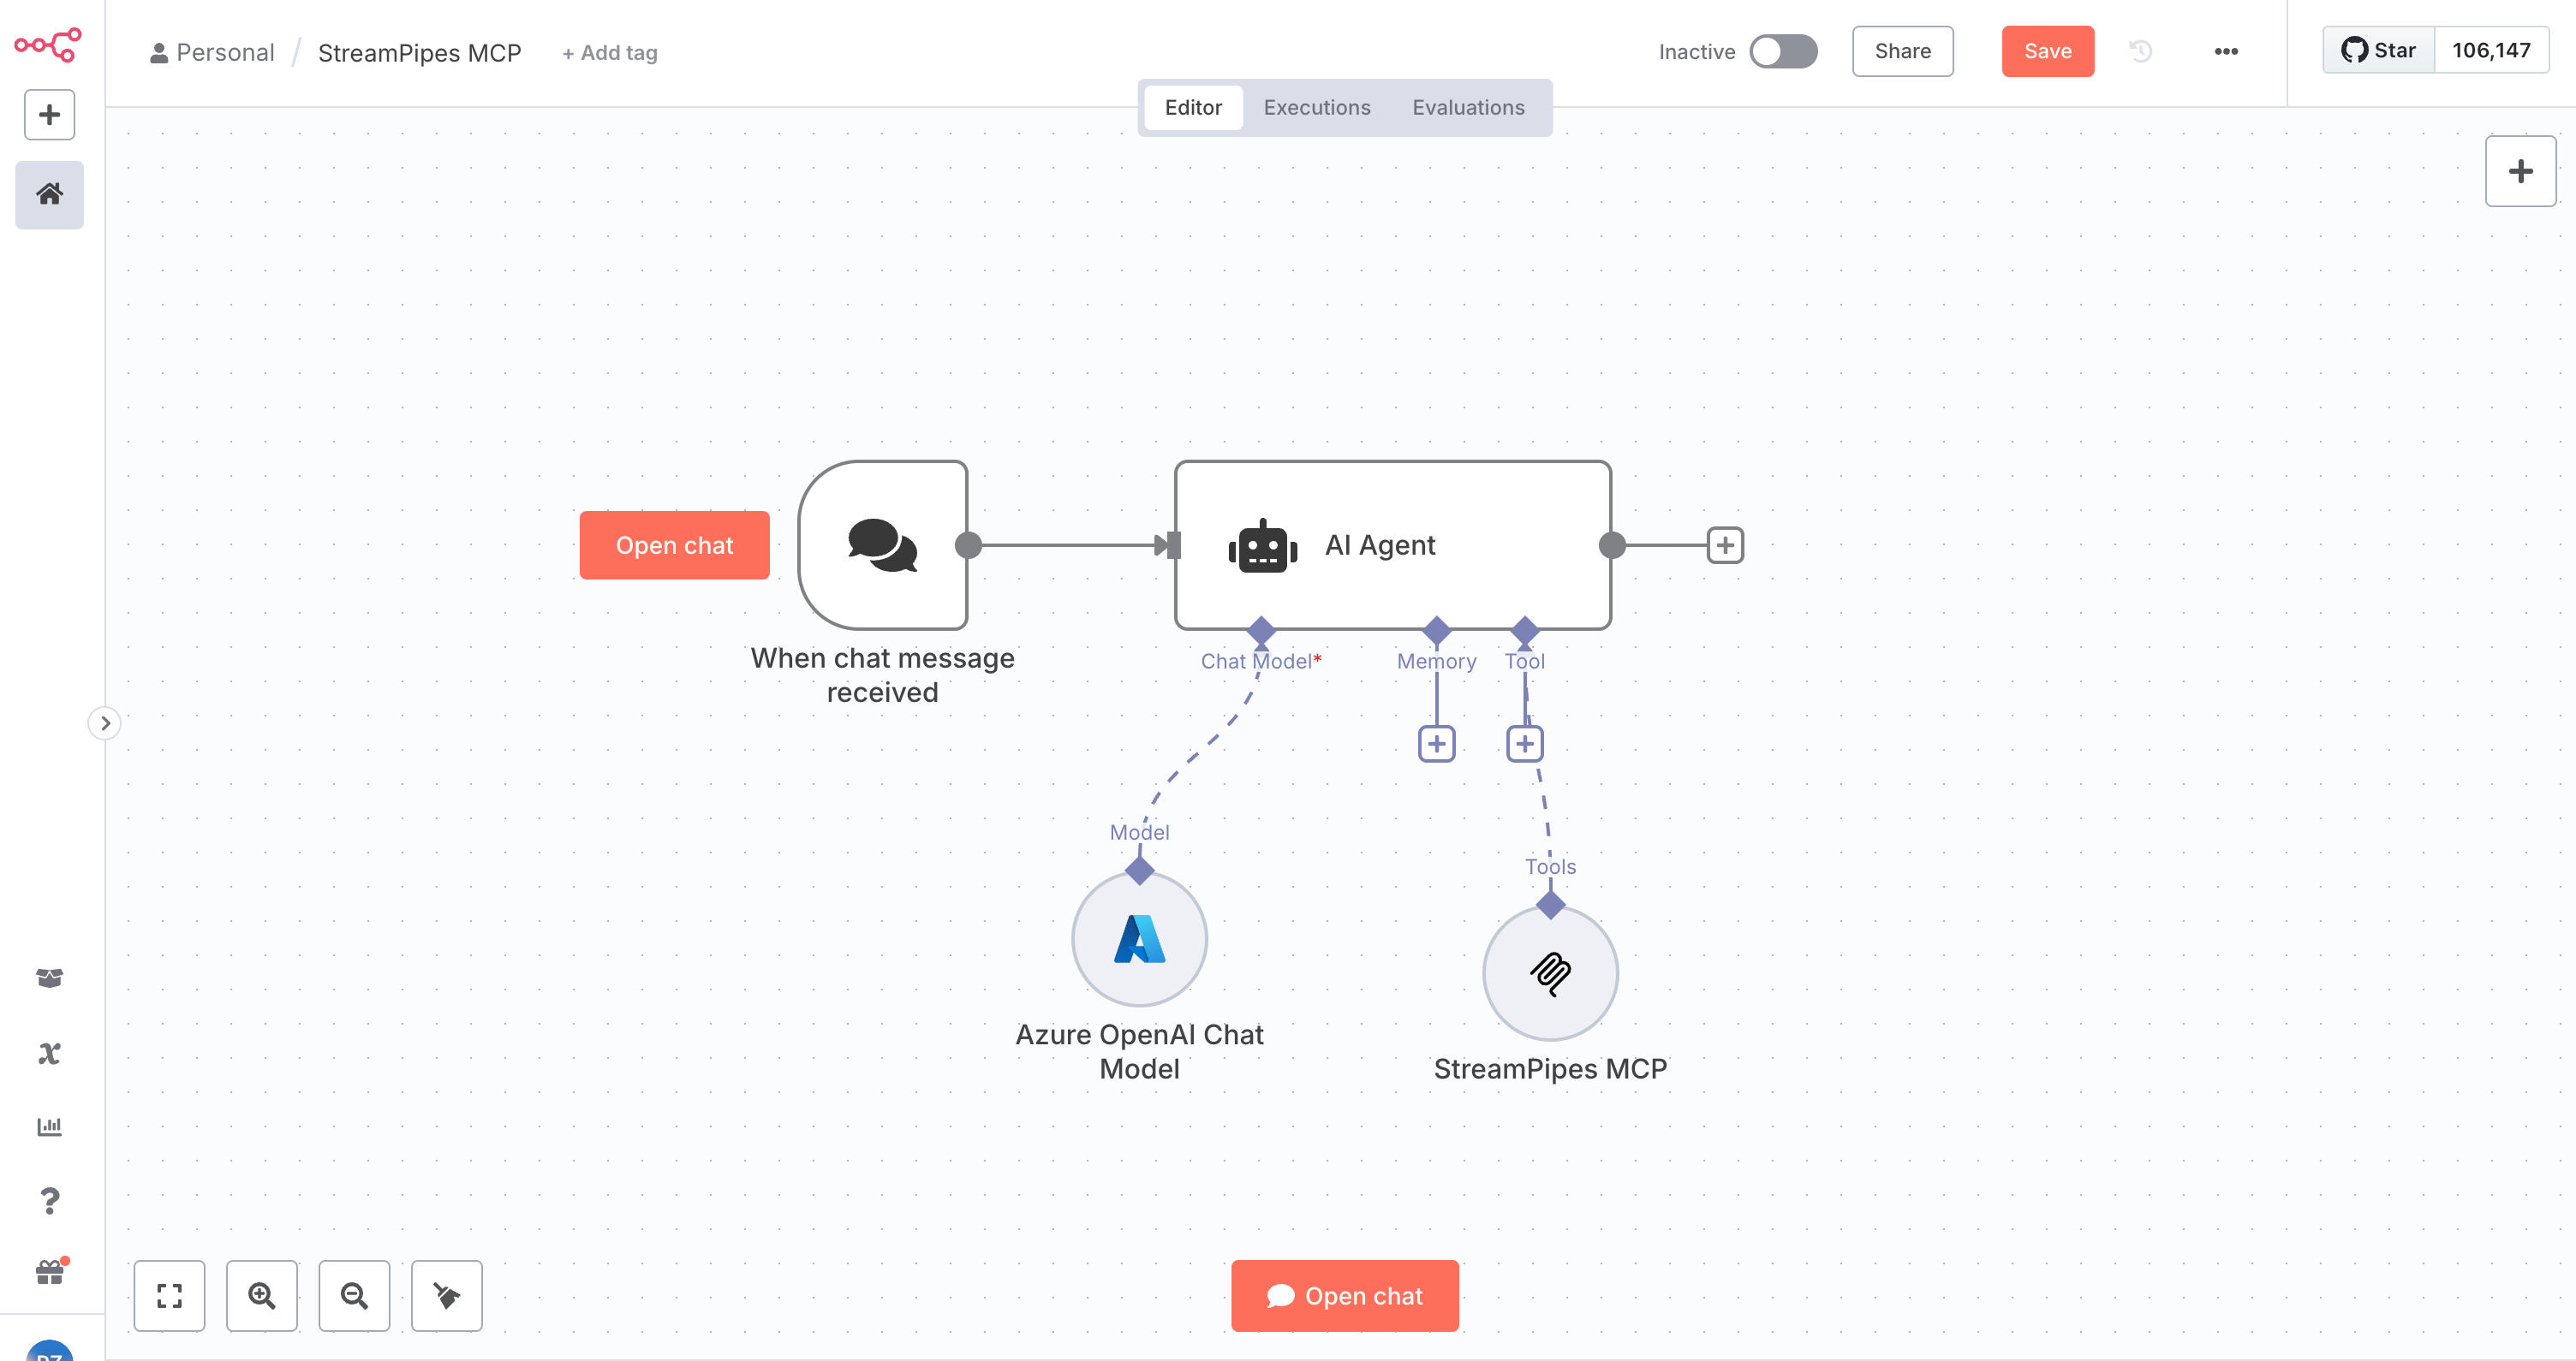
Task: Open Templates from the left sidebar
Action: [49, 978]
